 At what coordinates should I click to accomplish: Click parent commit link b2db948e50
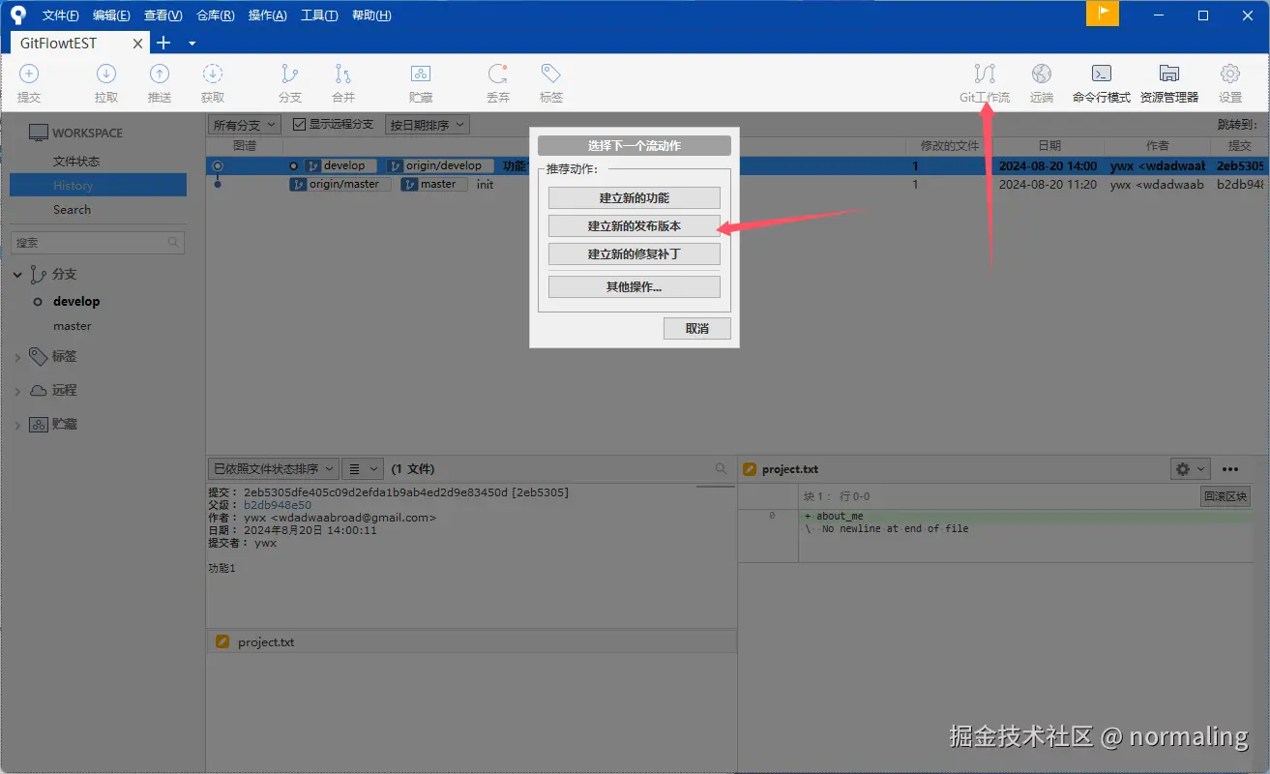pos(278,505)
